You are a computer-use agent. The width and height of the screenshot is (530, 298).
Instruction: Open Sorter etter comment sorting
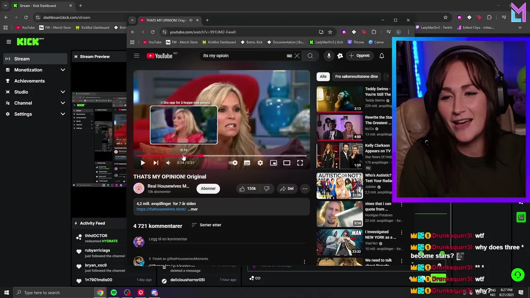(206, 225)
